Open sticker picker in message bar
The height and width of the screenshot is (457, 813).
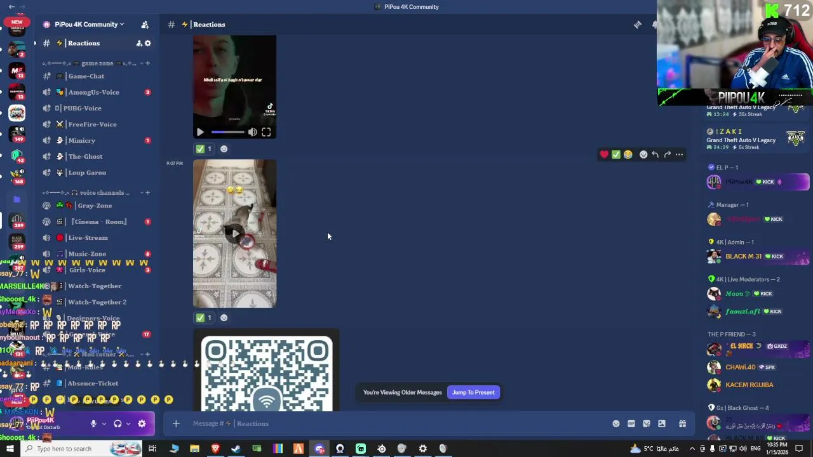tap(647, 423)
